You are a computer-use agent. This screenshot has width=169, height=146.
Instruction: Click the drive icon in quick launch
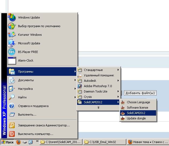click(25, 142)
